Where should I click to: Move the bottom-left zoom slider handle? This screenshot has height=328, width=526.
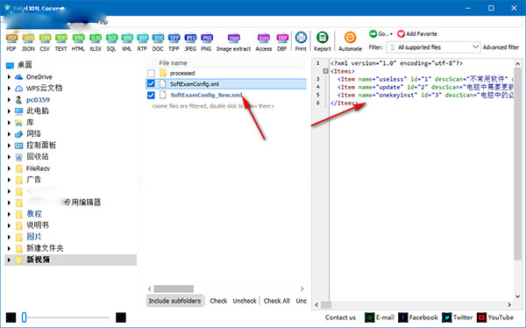(x=24, y=317)
